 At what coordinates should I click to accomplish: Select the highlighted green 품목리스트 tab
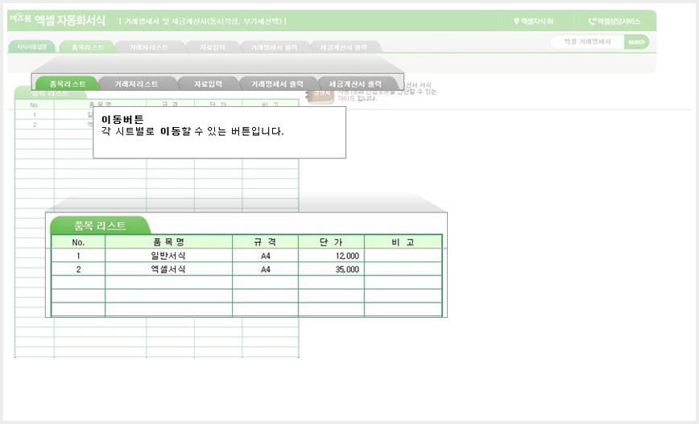pos(68,84)
